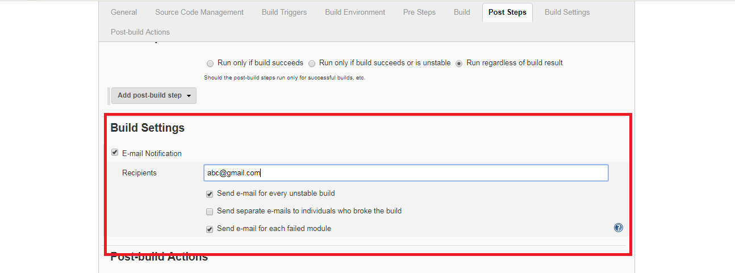Uncheck Send e-mail for every unstable build
Screen dimensions: 735x273
point(210,194)
